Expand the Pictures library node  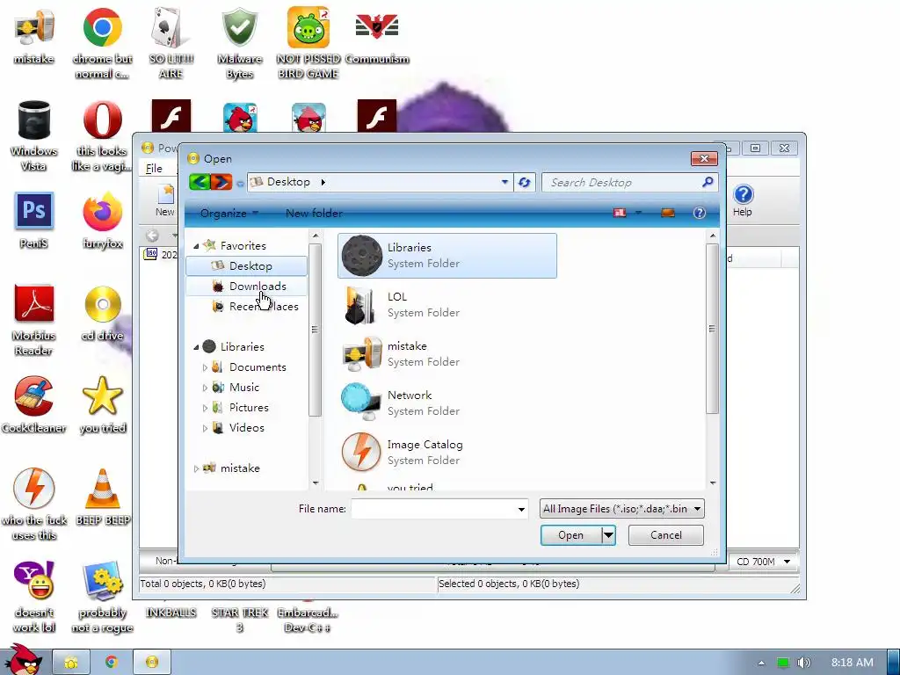point(205,408)
